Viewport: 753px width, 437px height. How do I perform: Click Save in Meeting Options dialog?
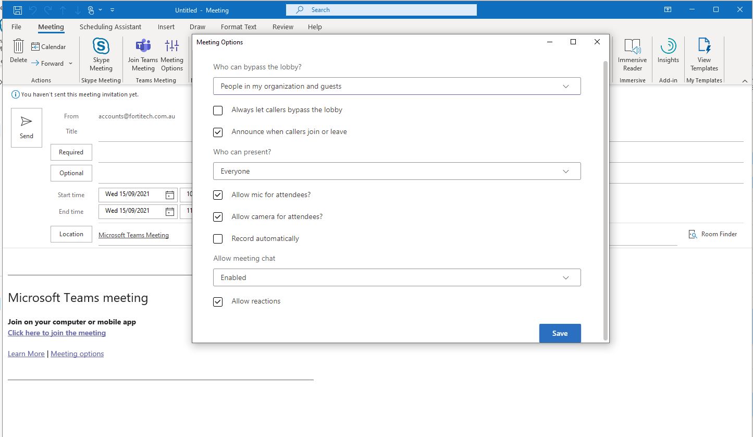pos(560,333)
